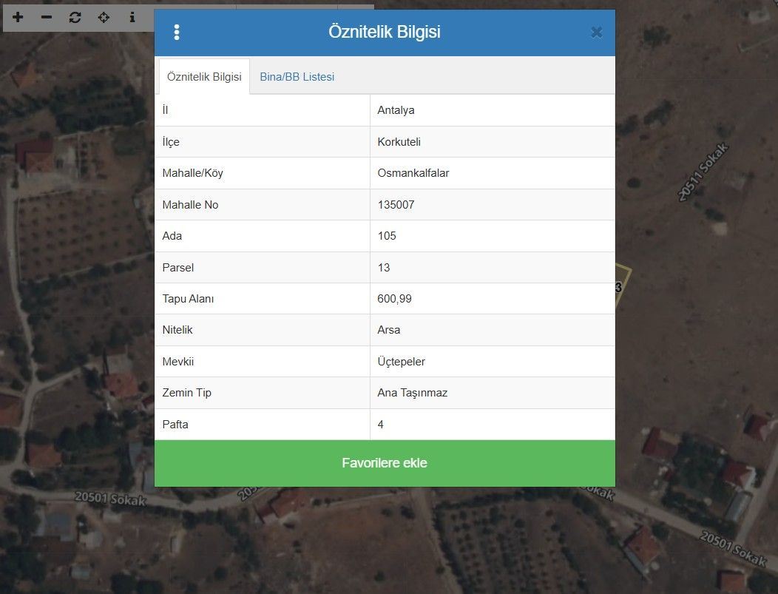Screen dimensions: 778x594
Task: Click the zoom out minus icon
Action: (x=47, y=17)
